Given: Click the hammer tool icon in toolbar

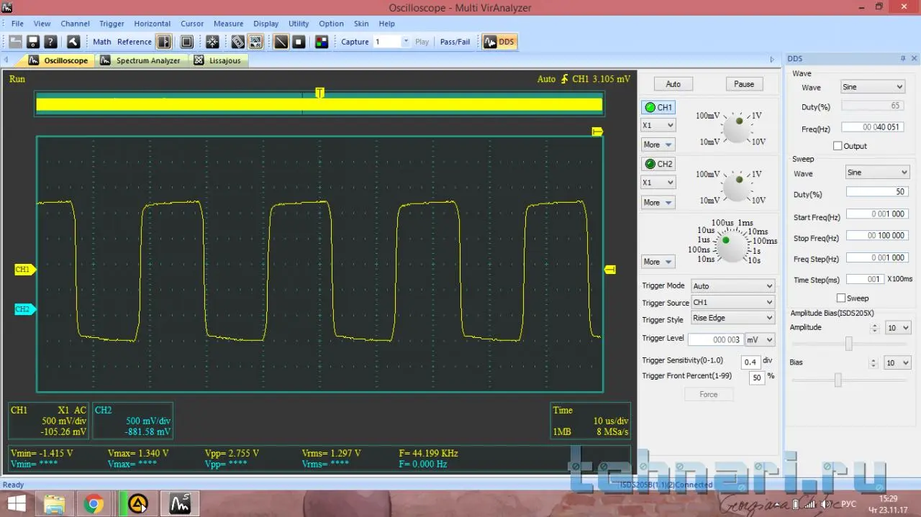Looking at the screenshot, I should click(x=73, y=42).
